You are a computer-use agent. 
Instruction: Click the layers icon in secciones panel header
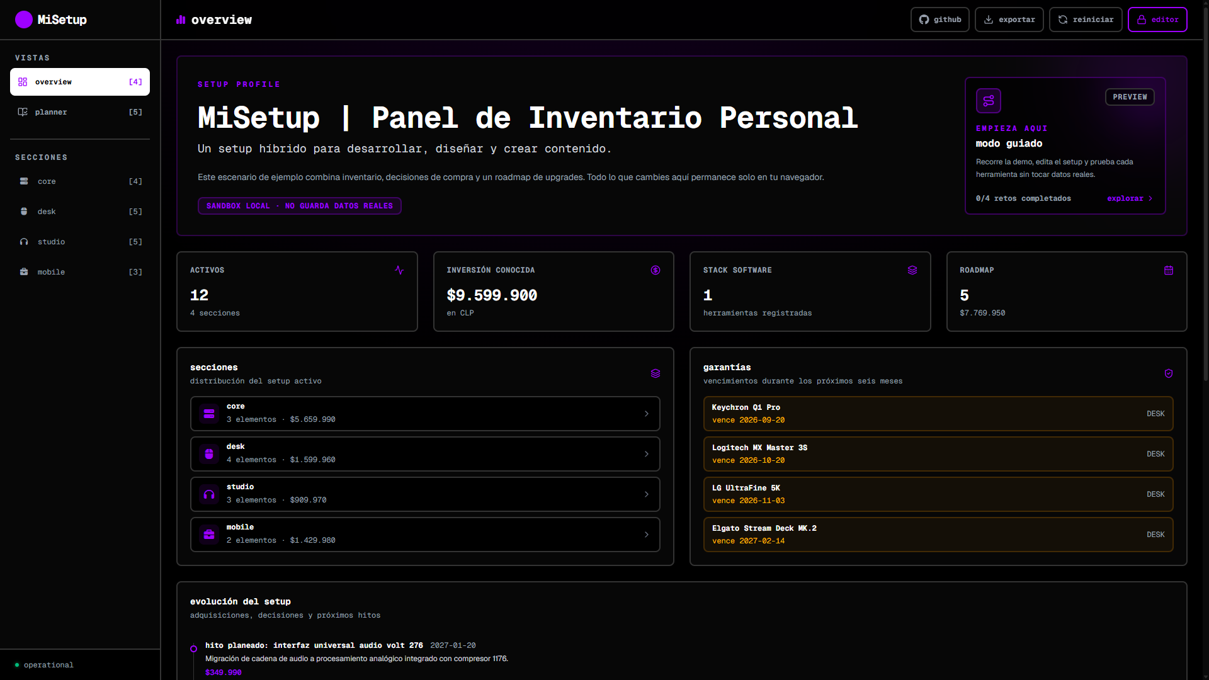656,373
